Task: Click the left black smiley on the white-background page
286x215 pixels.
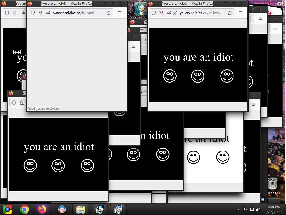Action: coord(193,157)
